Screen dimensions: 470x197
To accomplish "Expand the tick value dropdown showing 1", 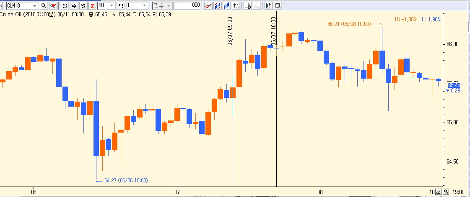I will pyautogui.click(x=144, y=6).
